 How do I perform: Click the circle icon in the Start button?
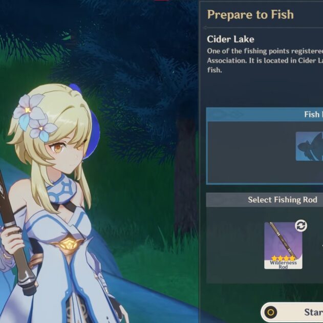(271, 312)
